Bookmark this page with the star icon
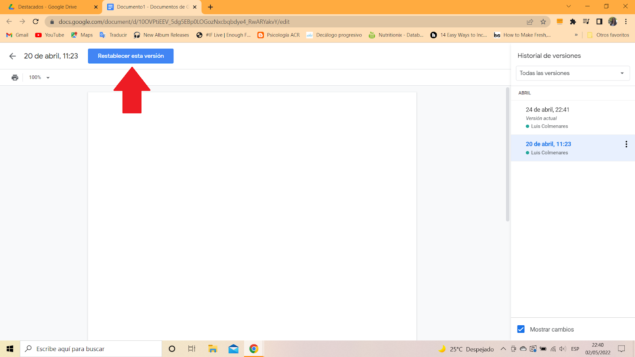The image size is (635, 357). tap(543, 22)
